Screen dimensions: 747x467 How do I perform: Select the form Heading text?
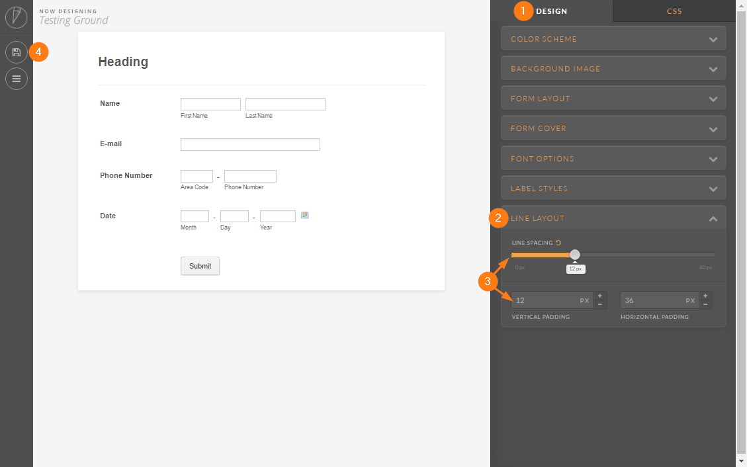point(123,62)
